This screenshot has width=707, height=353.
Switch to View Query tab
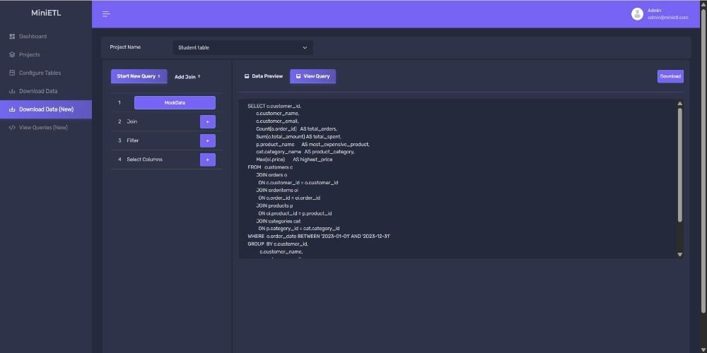coord(313,76)
